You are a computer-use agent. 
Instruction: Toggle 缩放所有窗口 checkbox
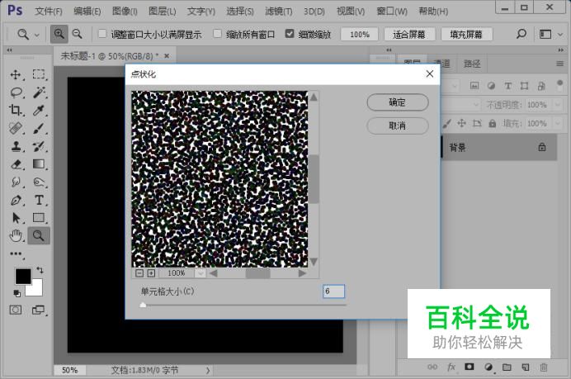point(217,34)
